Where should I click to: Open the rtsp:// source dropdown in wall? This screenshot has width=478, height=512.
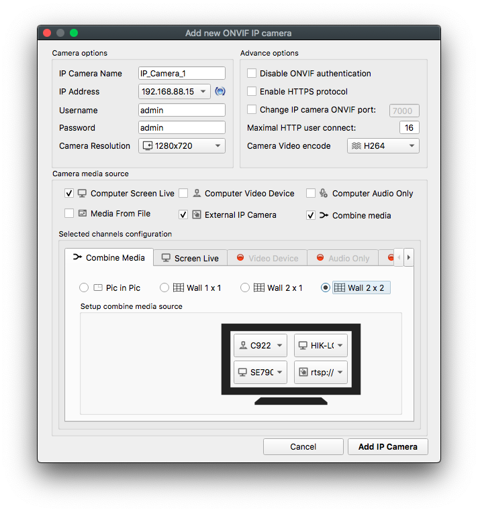pos(321,372)
